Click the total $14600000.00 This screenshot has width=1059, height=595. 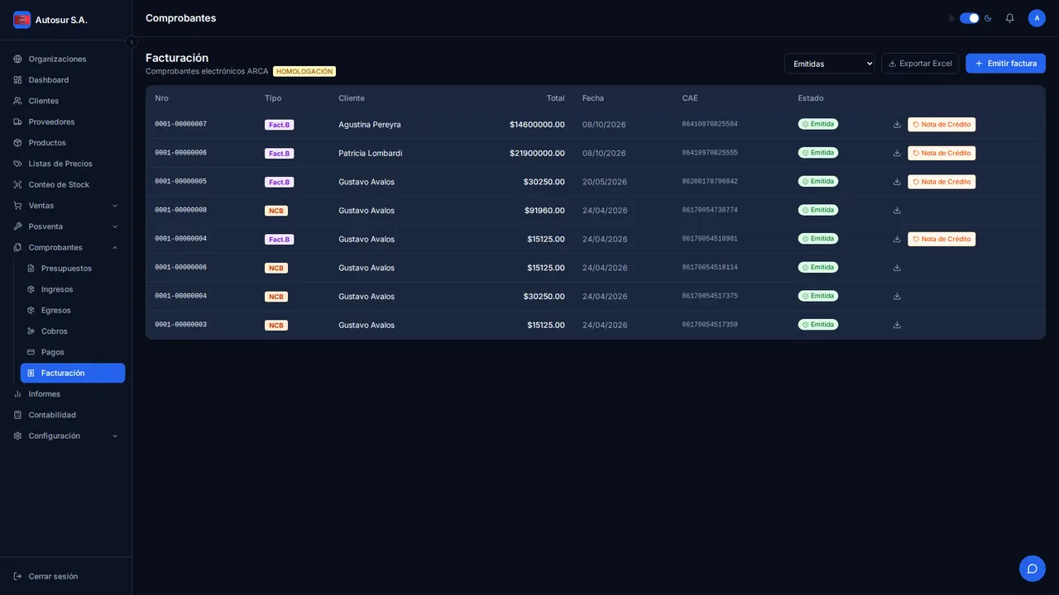coord(537,125)
